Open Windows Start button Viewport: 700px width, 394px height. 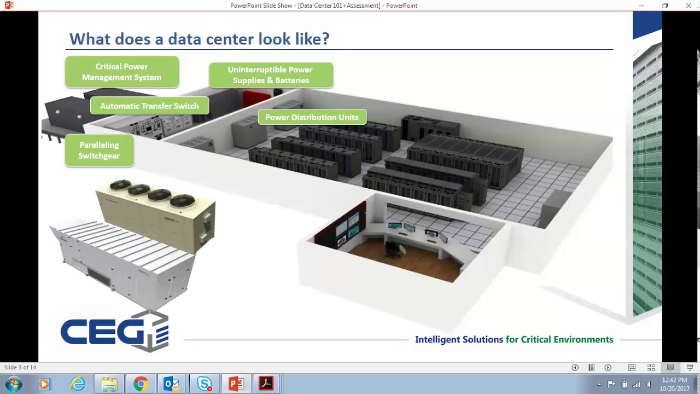tap(13, 384)
